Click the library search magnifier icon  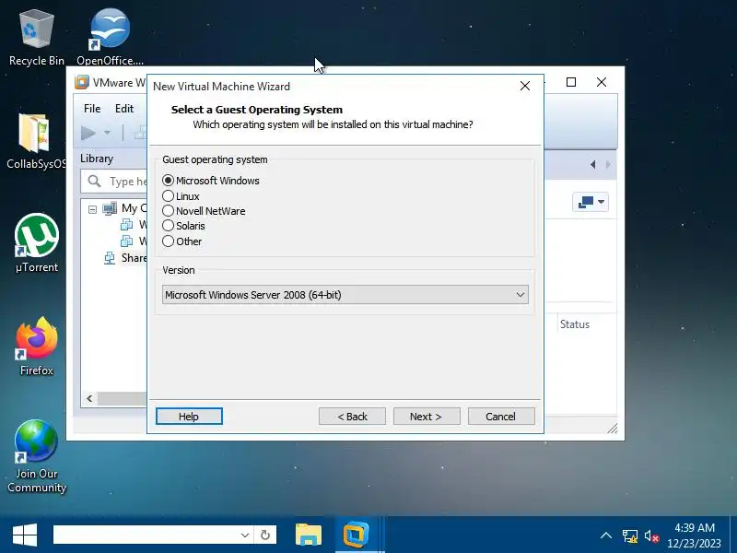click(94, 181)
